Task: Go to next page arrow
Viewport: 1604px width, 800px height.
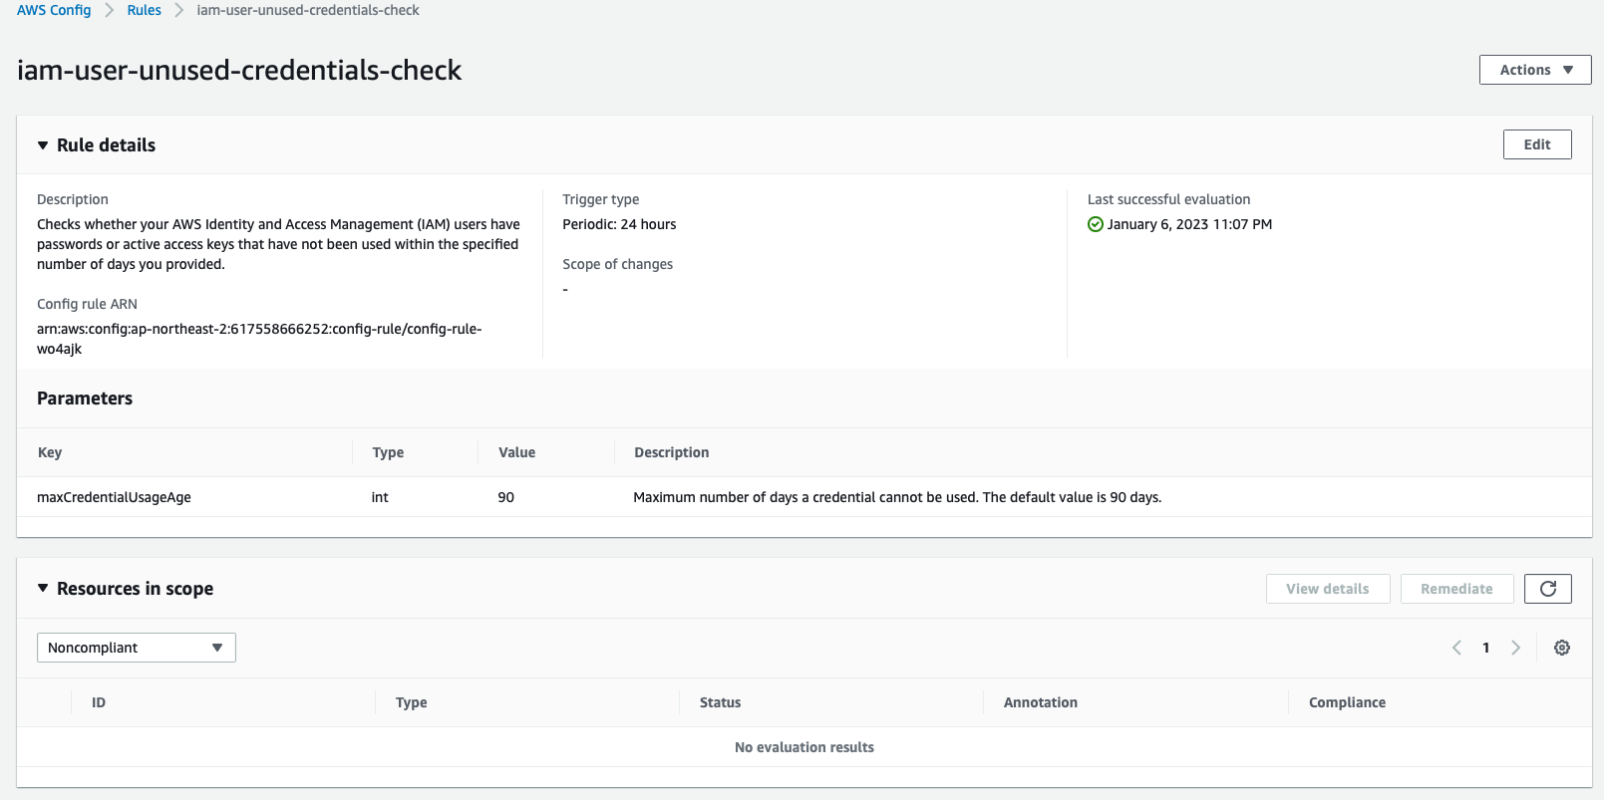Action: tap(1515, 648)
